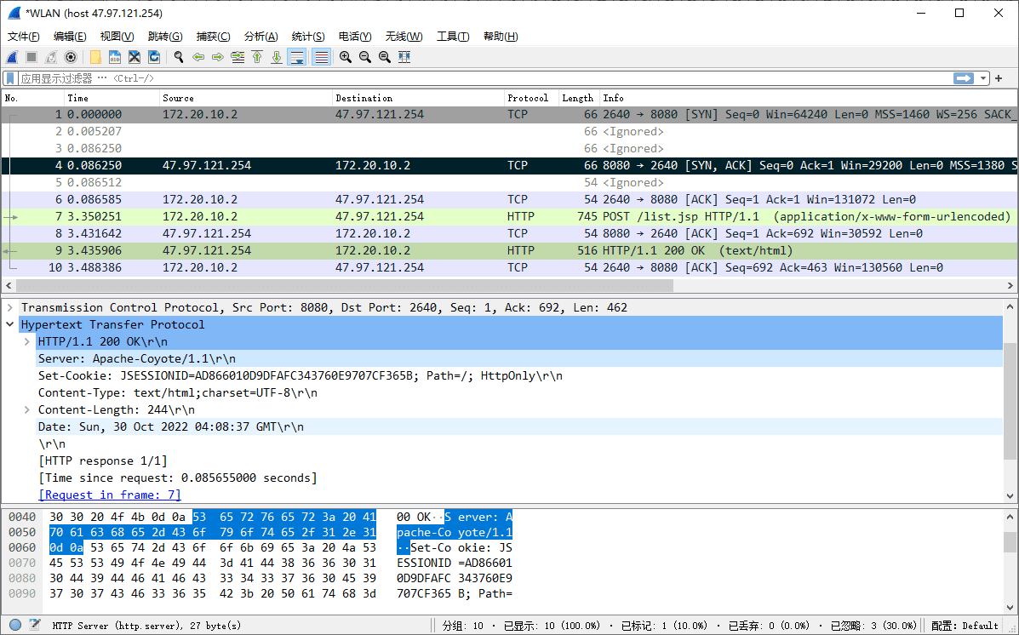
Task: Reload the capture file from the toolbar
Action: 154,57
